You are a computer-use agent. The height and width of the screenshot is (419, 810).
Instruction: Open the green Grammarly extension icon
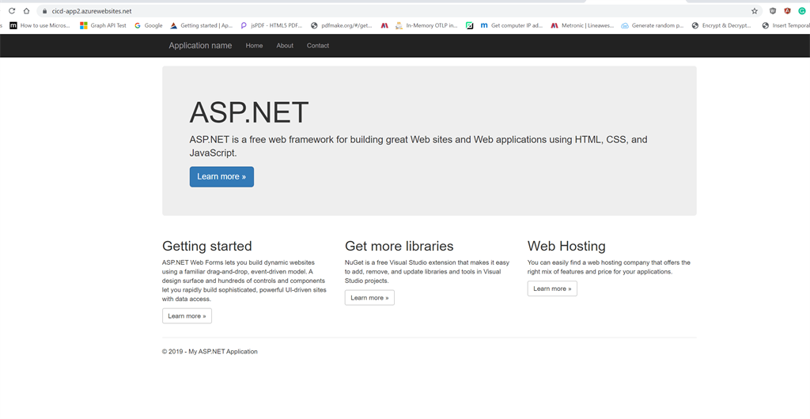(x=802, y=11)
